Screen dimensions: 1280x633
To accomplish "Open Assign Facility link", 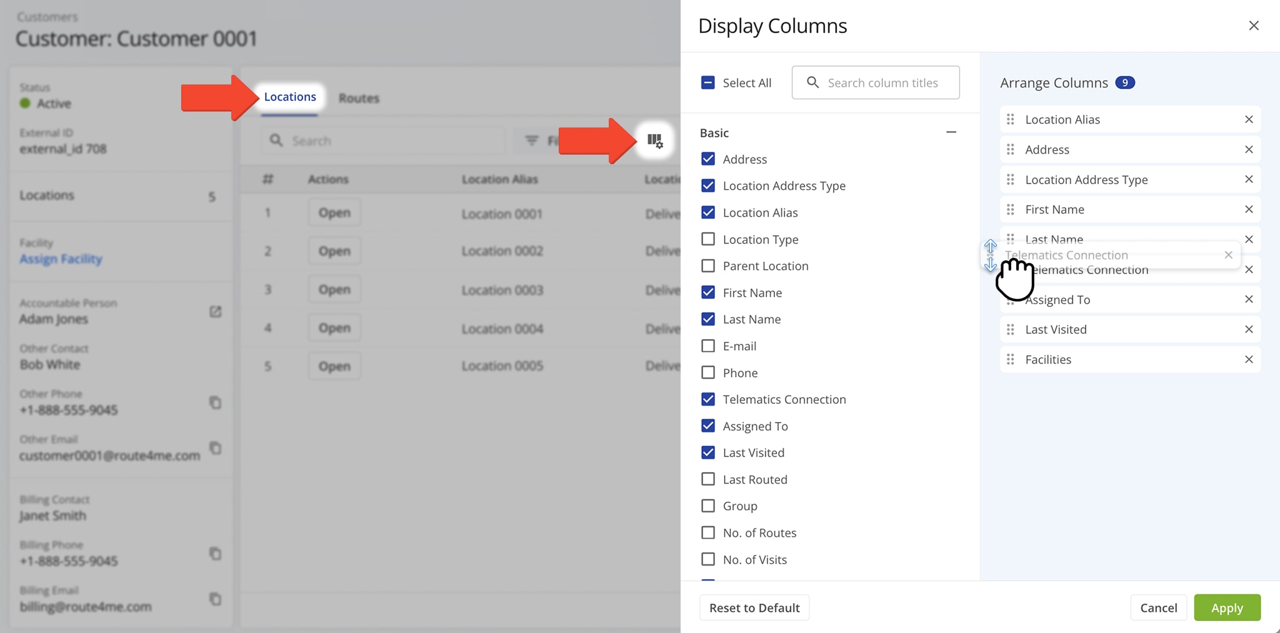I will [60, 258].
